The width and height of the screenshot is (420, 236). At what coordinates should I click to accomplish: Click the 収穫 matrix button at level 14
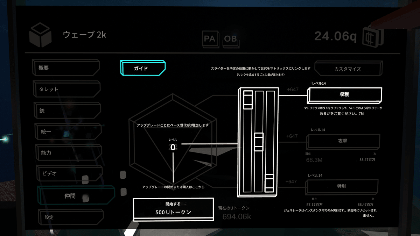pos(344,94)
